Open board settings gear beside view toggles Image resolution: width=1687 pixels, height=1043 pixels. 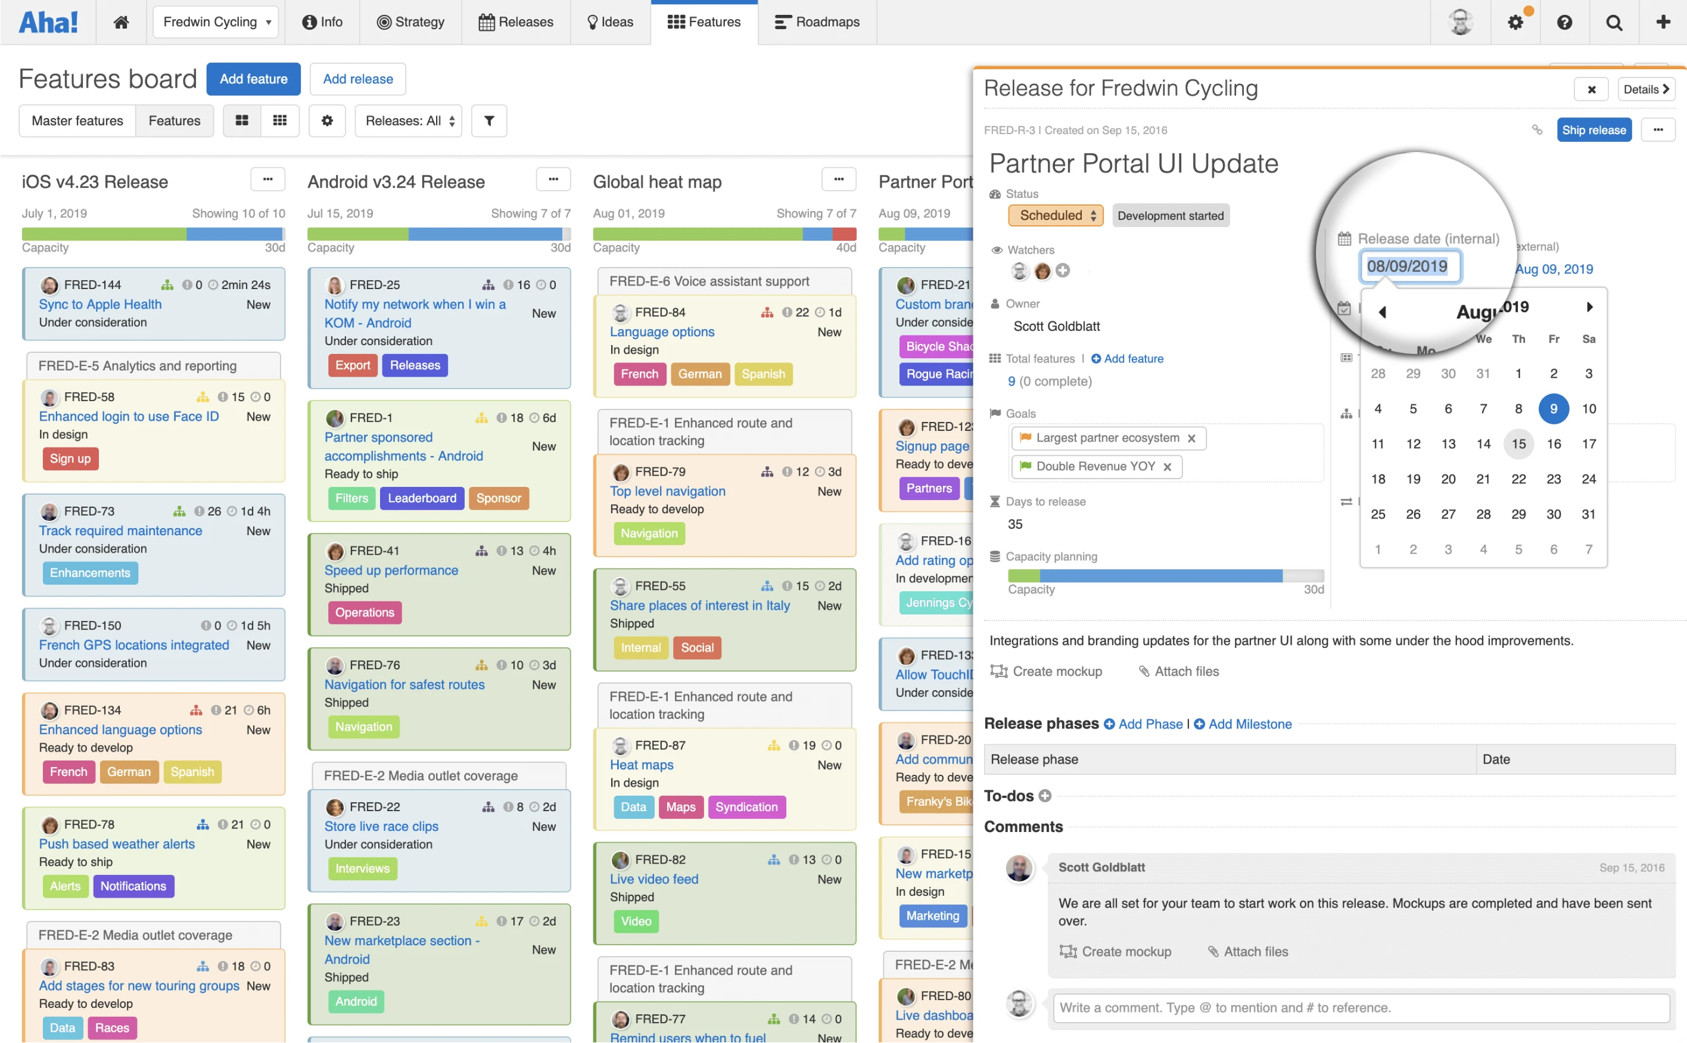tap(327, 121)
